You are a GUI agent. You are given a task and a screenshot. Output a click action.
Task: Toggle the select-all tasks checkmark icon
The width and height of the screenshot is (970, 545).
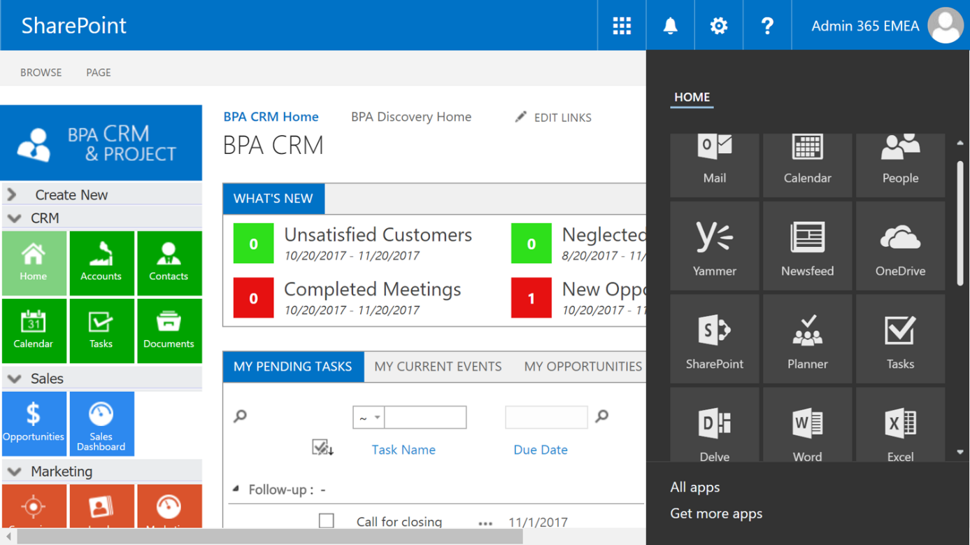click(322, 448)
